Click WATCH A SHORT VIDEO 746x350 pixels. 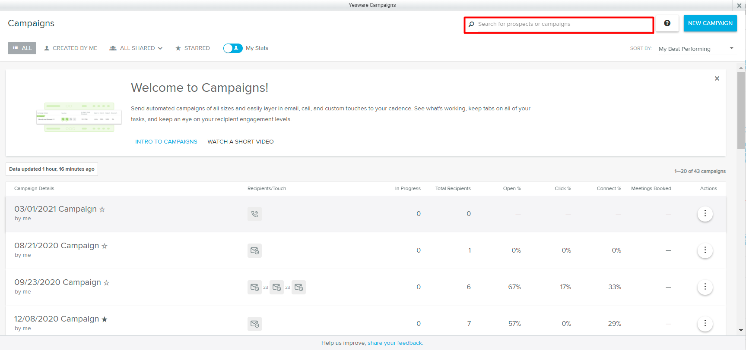[241, 142]
